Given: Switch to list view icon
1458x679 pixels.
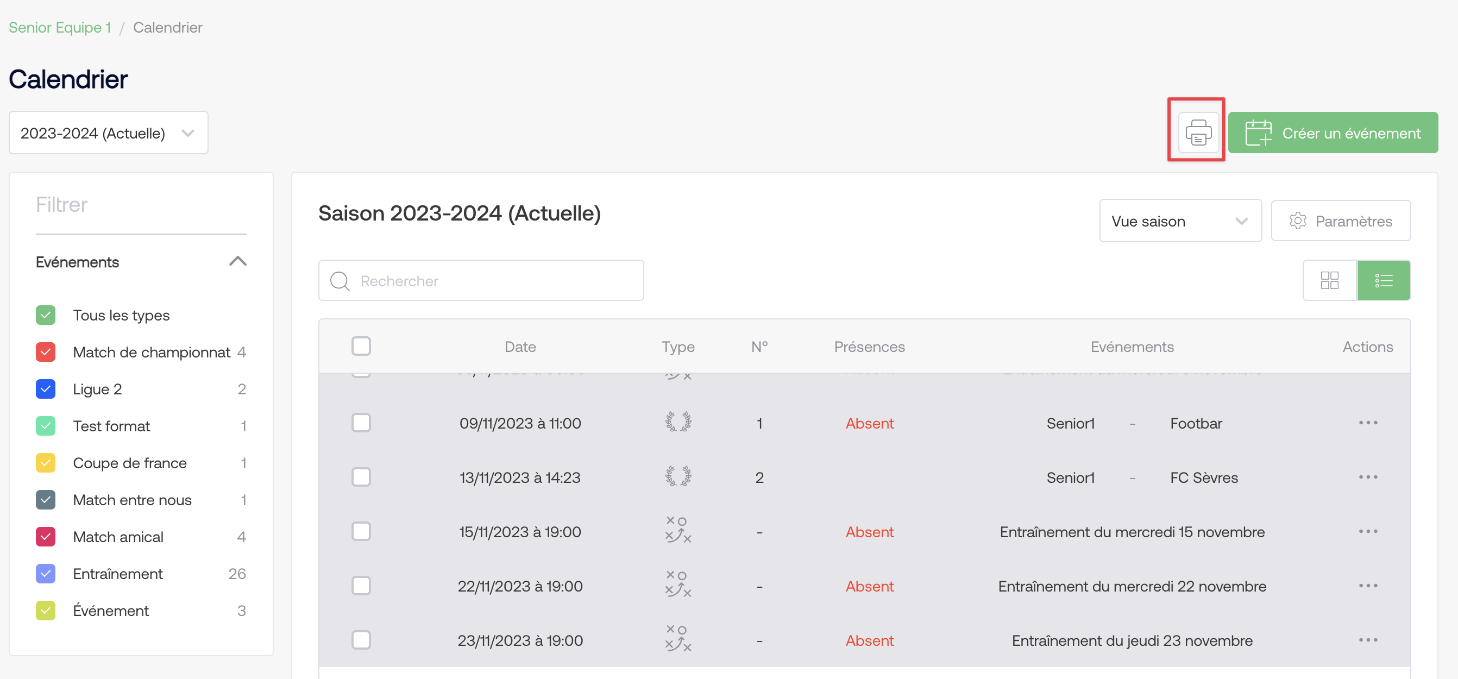Looking at the screenshot, I should pos(1383,280).
